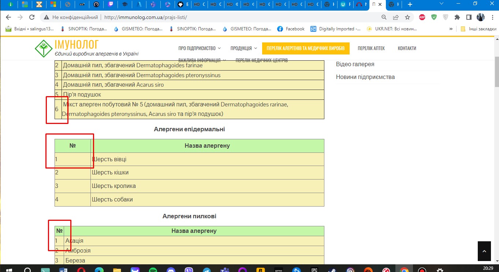Open Контакти menu item
The width and height of the screenshot is (499, 272).
tap(407, 48)
